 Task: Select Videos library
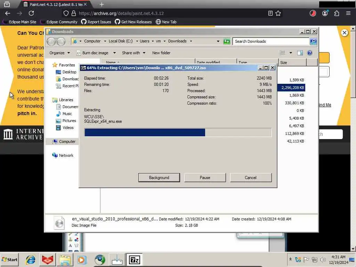point(65,128)
